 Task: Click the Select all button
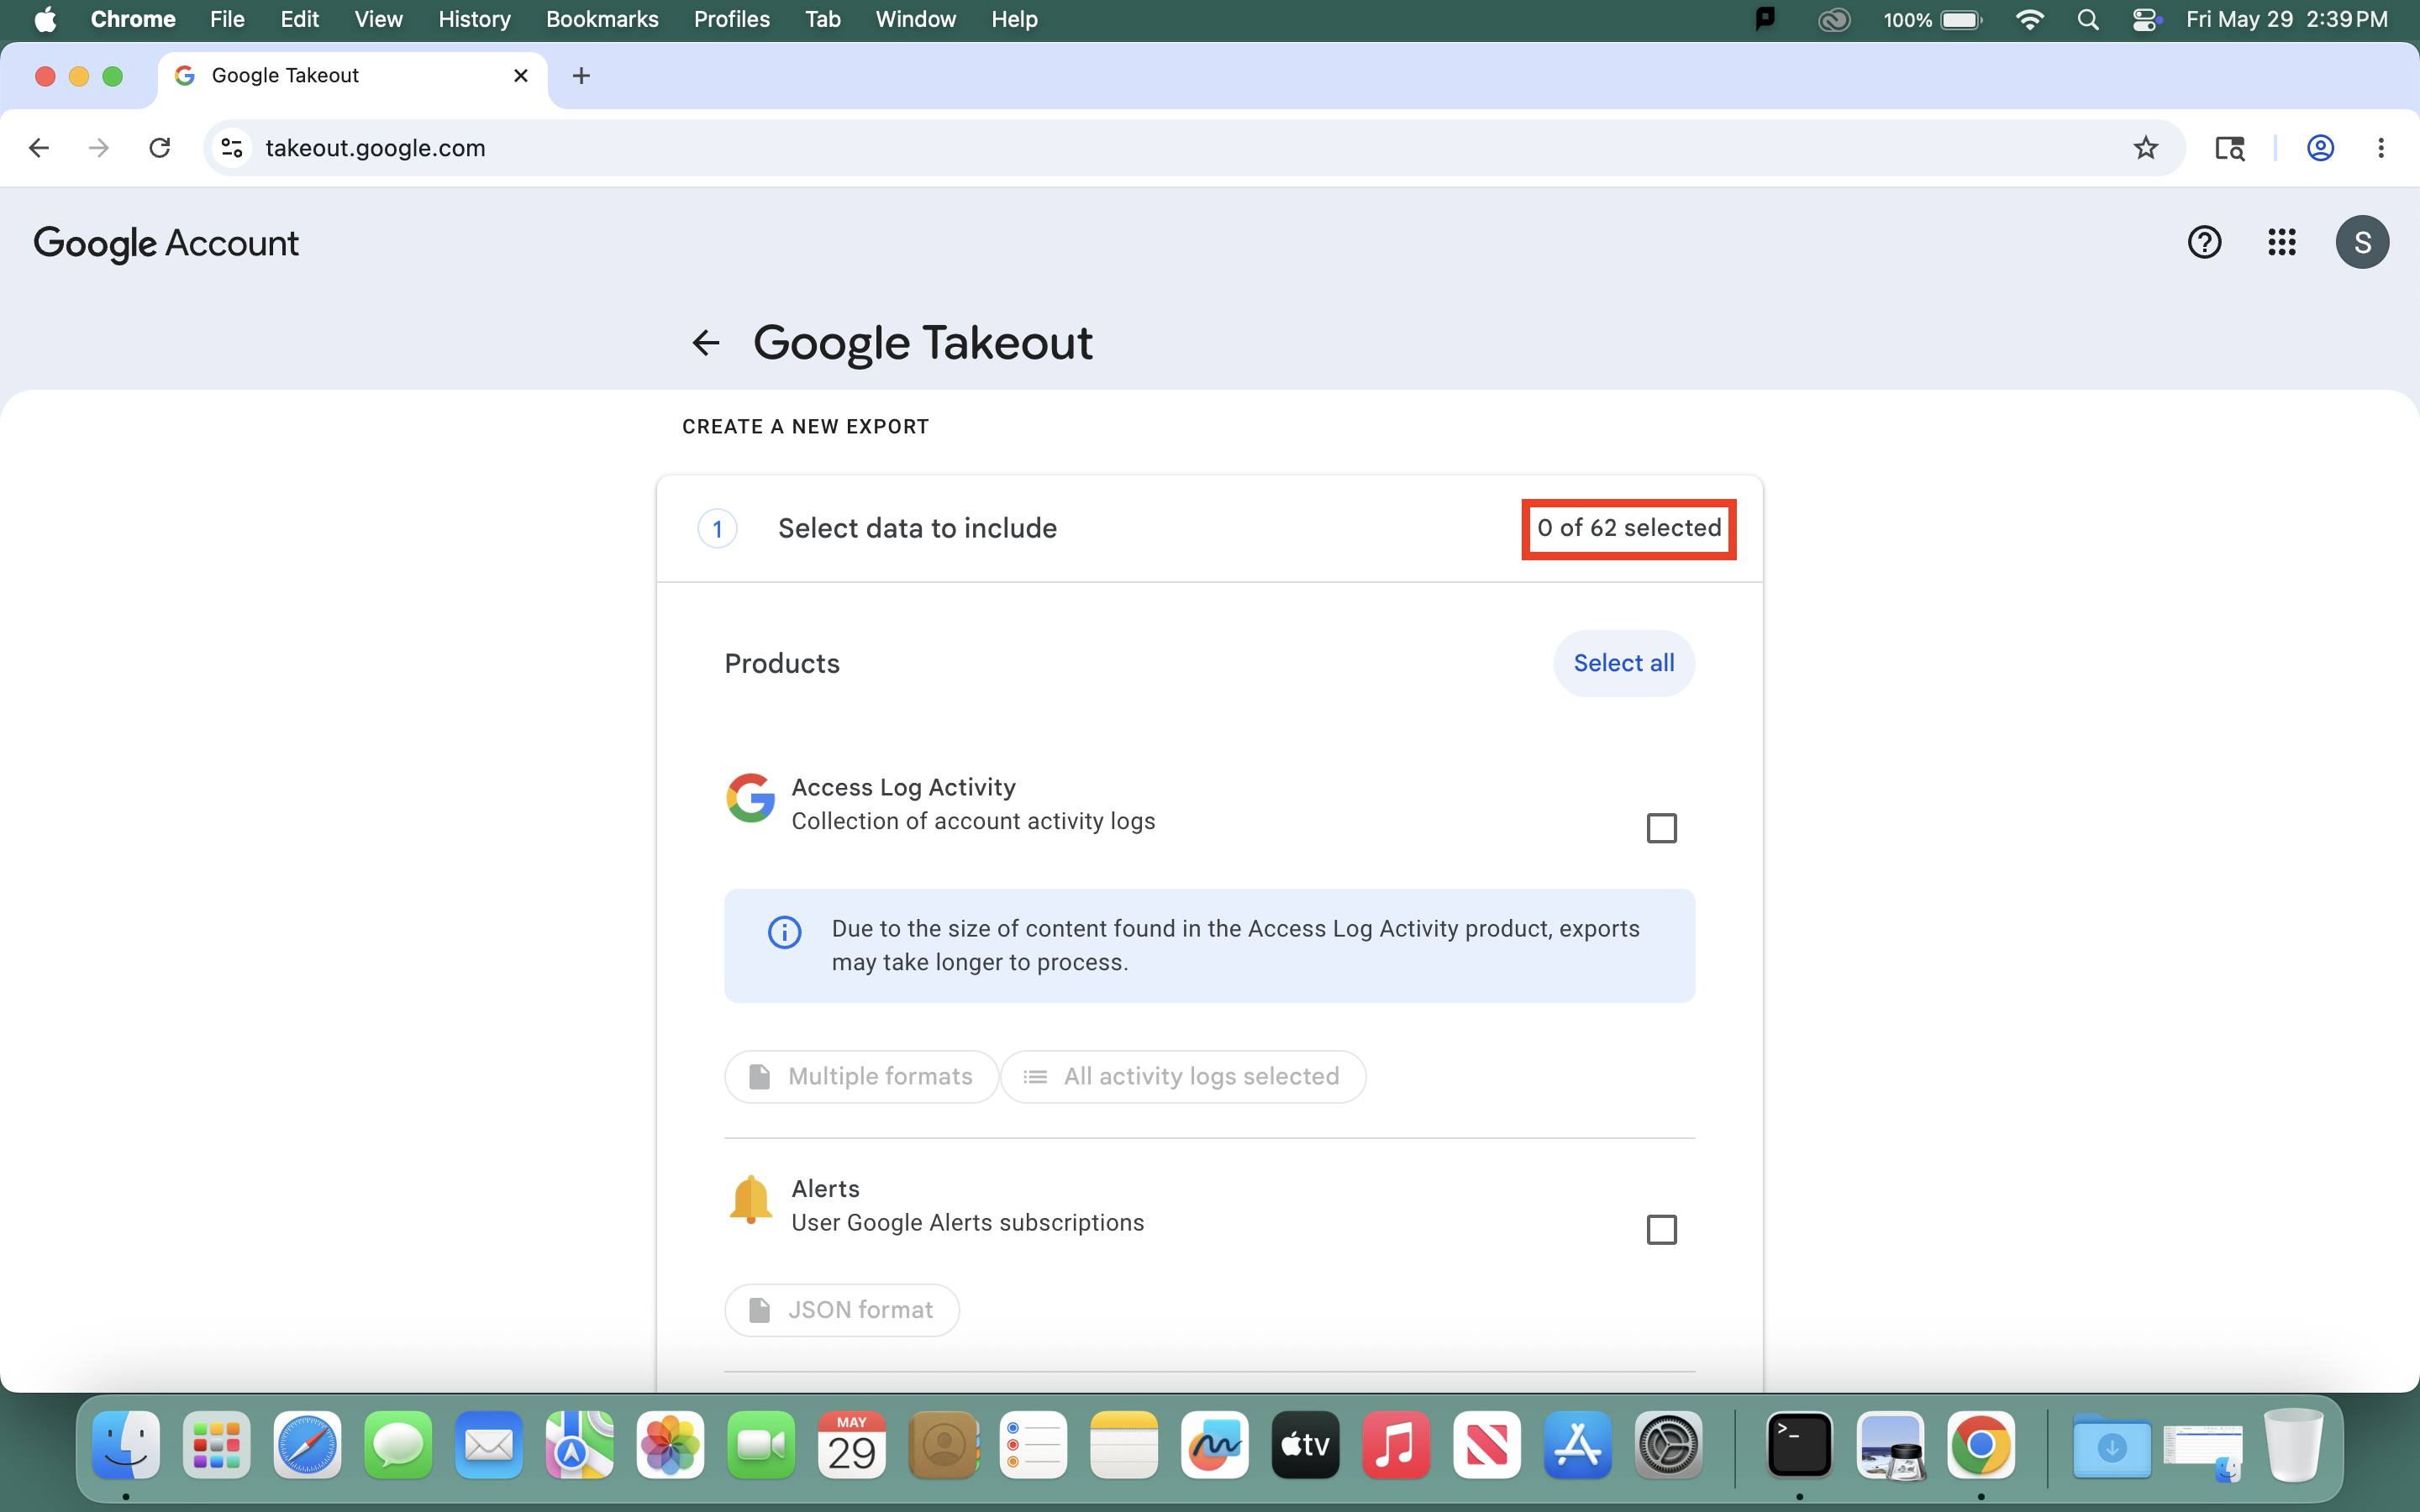coord(1623,663)
